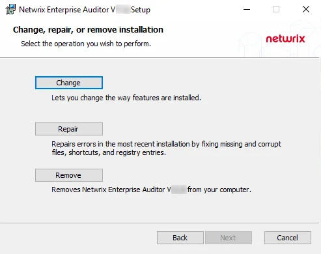The image size is (321, 254).
Task: Click the heading 'Change, repair, or remove installation'
Action: [x=88, y=30]
